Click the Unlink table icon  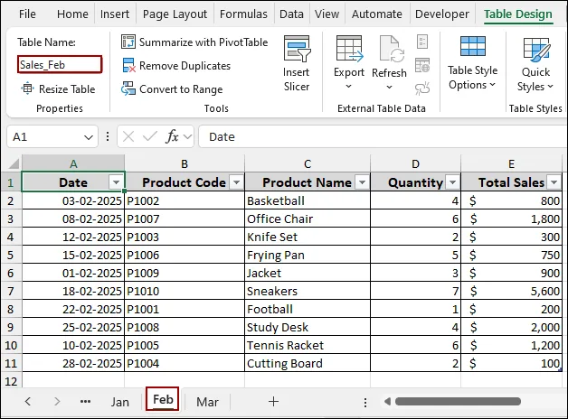tap(422, 88)
